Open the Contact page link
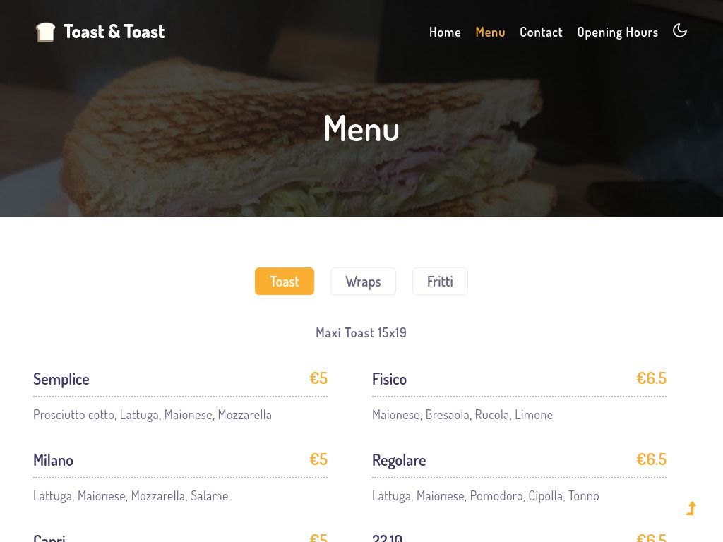 [541, 32]
